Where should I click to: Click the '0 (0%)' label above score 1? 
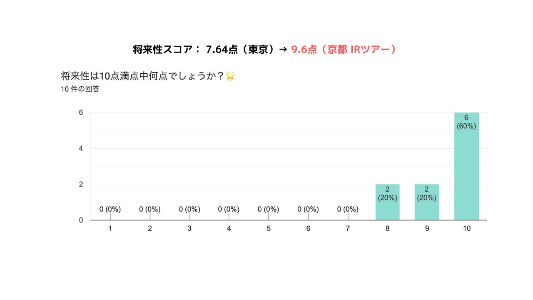pos(110,209)
